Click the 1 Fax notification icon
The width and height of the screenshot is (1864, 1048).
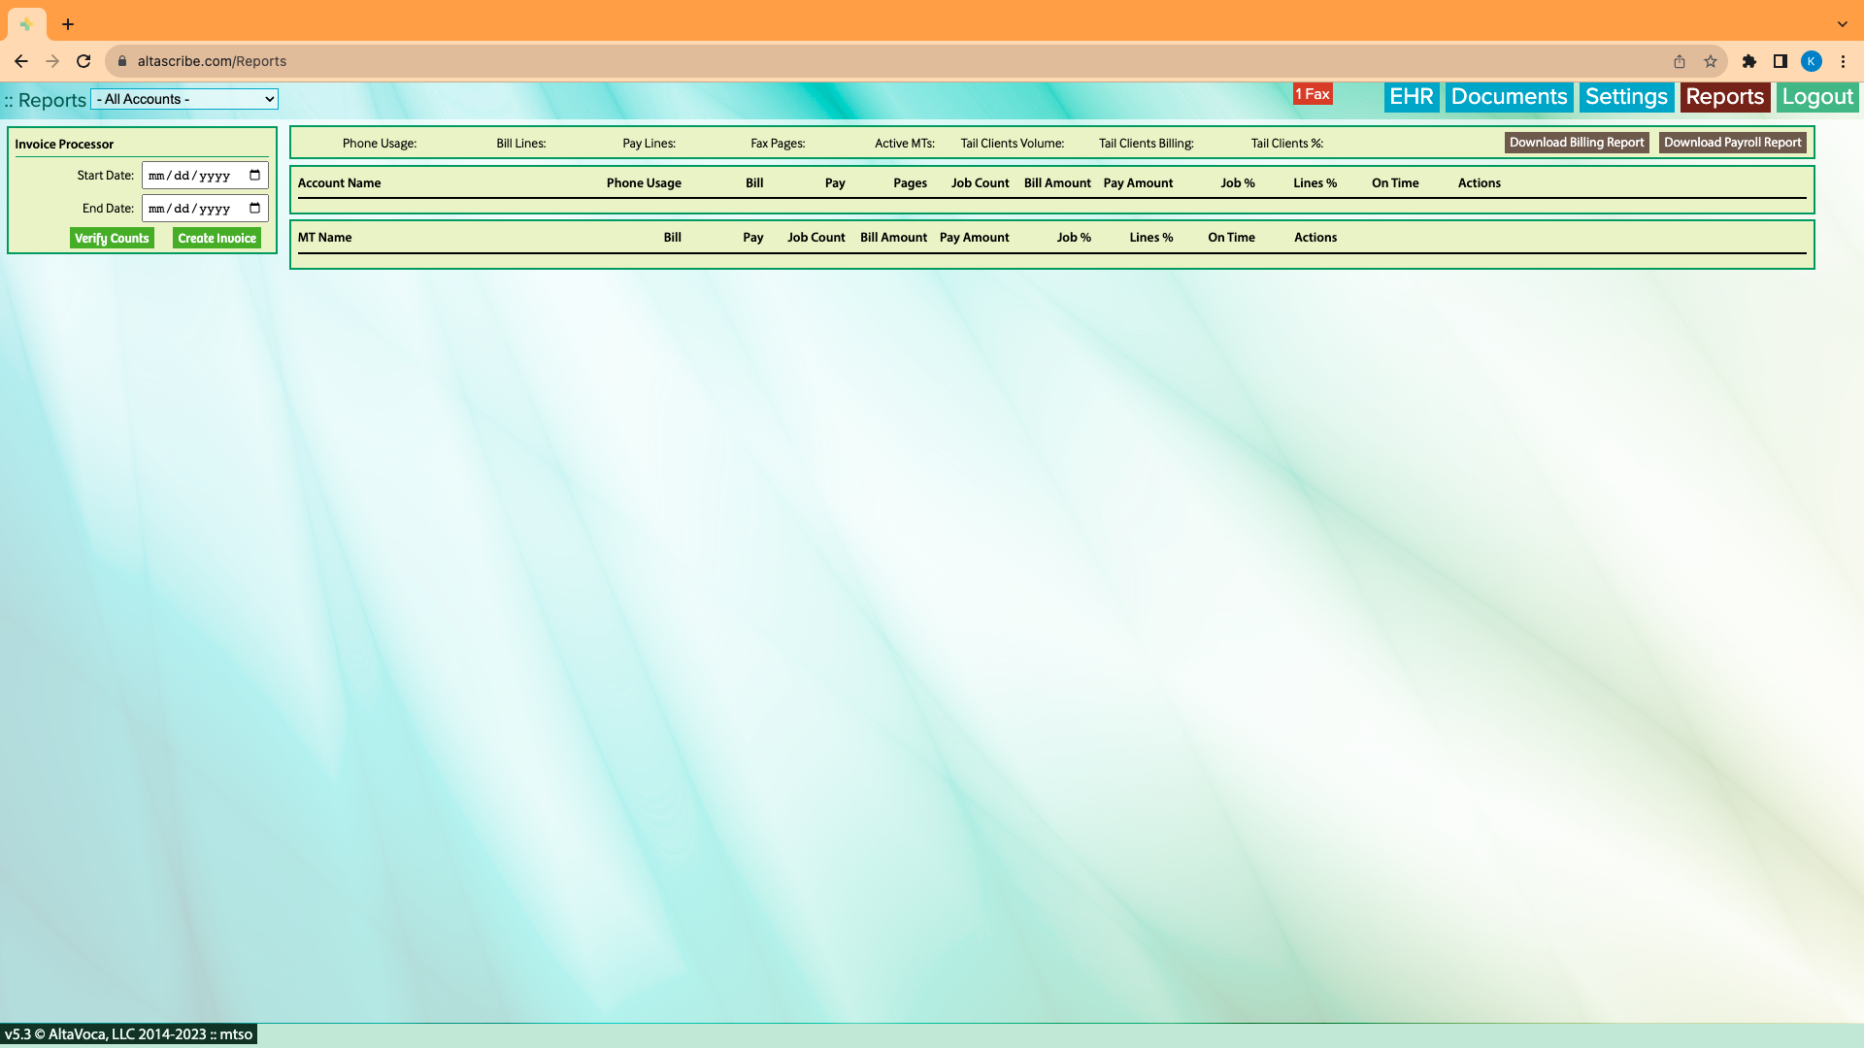click(x=1313, y=93)
